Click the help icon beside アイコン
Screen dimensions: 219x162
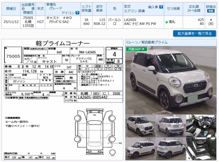[77, 13]
